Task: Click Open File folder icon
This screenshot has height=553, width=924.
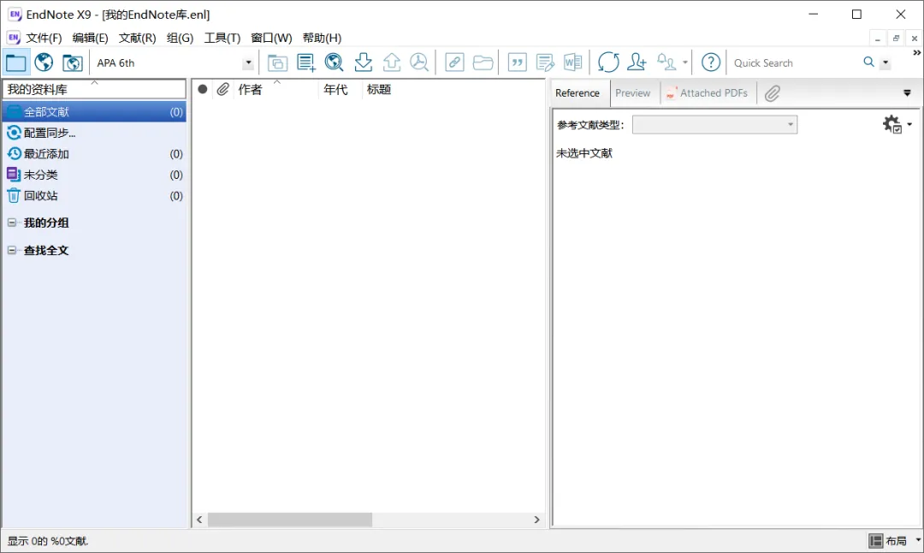Action: (483, 62)
